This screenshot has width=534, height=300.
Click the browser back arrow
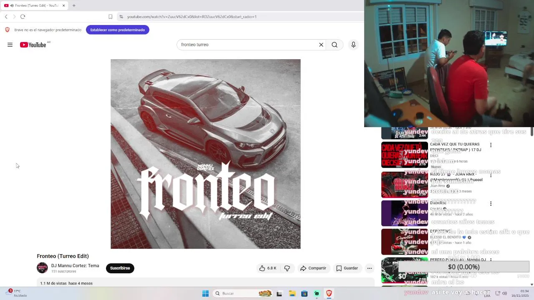[x=6, y=17]
